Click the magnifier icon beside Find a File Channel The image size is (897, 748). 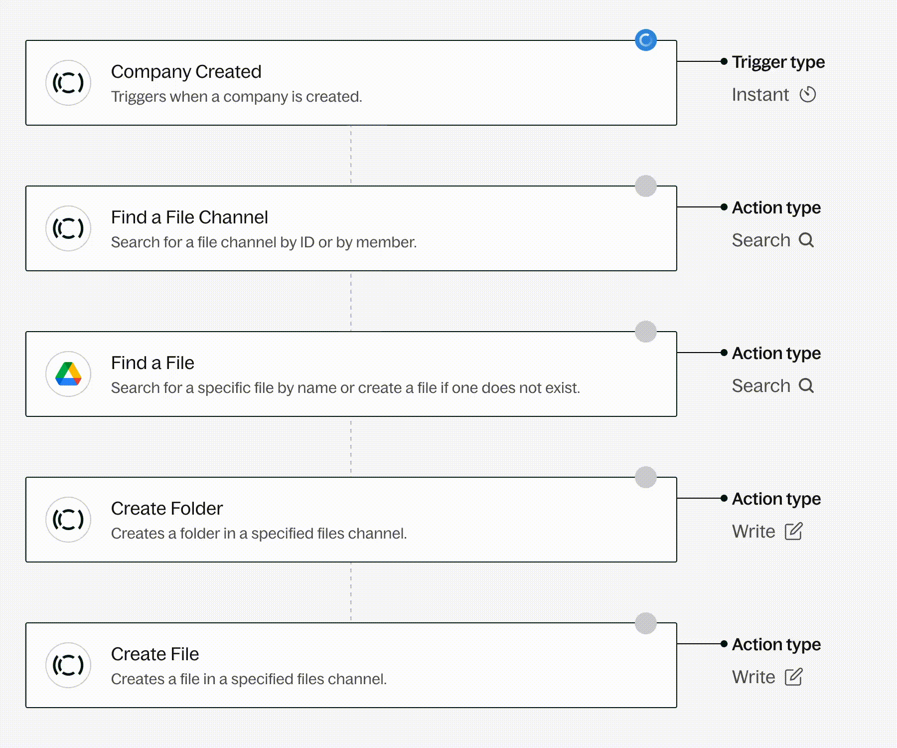[806, 240]
